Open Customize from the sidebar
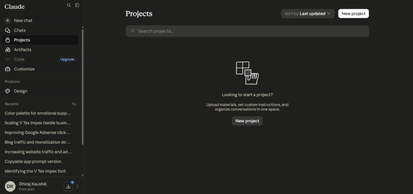This screenshot has width=413, height=194. click(41, 69)
